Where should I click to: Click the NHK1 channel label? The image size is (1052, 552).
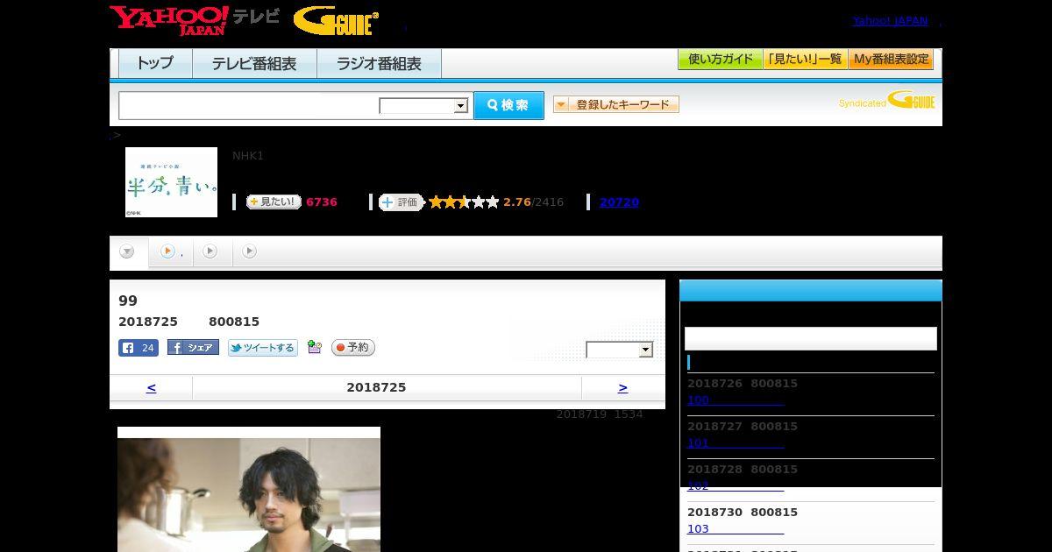coord(248,156)
